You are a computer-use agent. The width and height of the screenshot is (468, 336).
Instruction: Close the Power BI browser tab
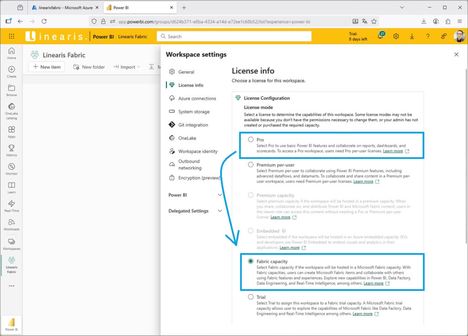(171, 7)
